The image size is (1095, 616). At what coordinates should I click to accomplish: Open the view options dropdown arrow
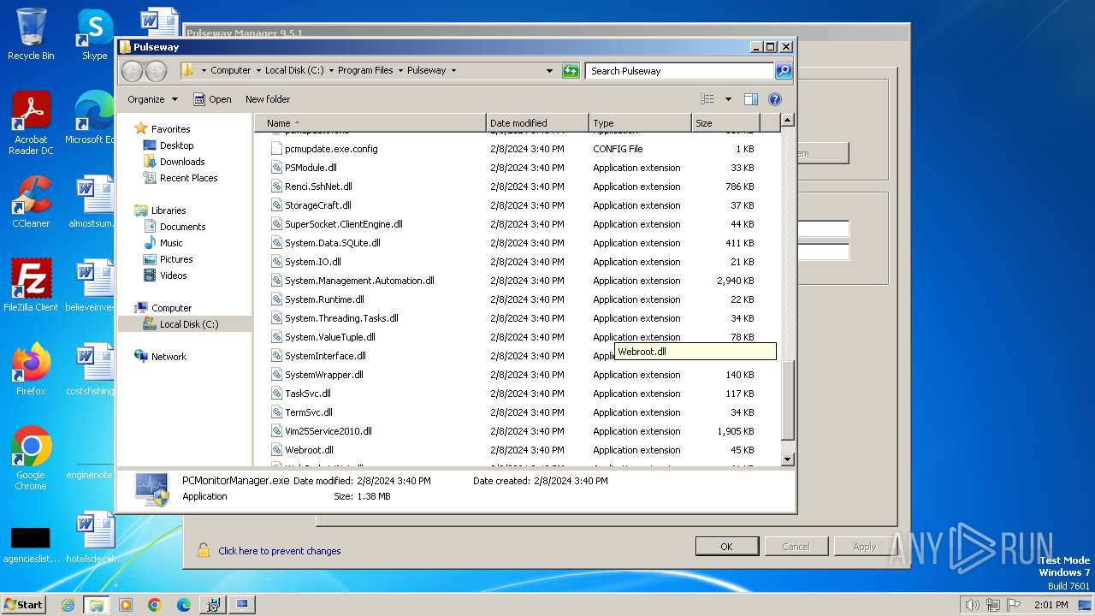[x=728, y=99]
